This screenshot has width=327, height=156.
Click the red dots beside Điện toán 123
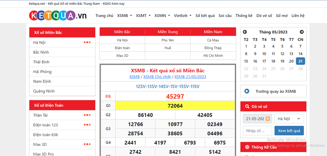[87, 125]
